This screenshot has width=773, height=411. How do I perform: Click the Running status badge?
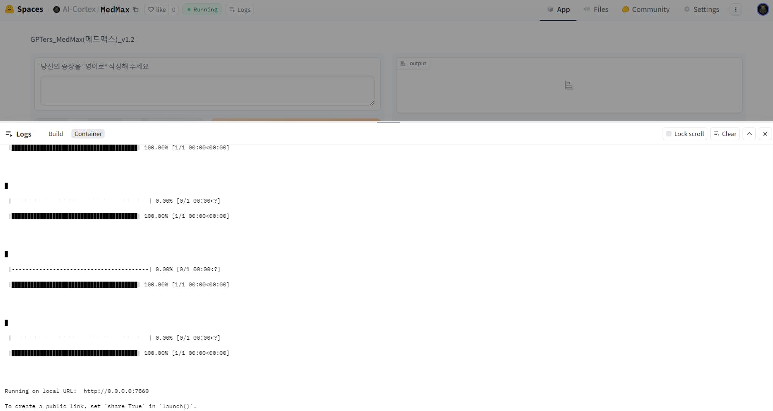(202, 10)
